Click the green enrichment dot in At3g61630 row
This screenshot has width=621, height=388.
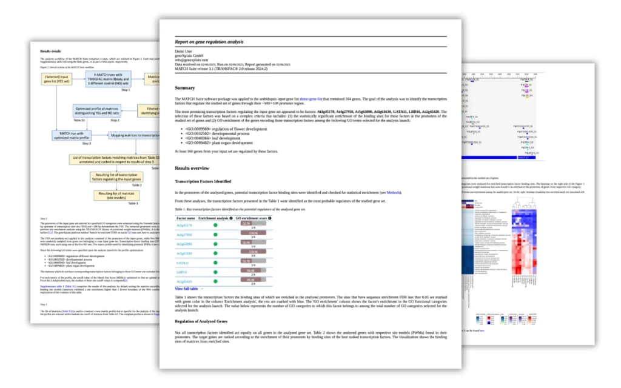click(215, 253)
